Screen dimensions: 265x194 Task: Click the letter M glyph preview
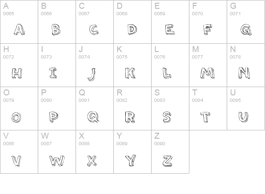pos(207,73)
